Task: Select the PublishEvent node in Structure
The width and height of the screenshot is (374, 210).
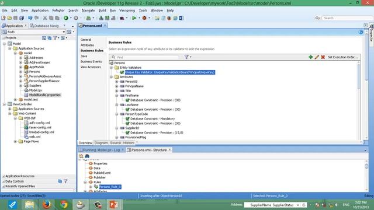Action: [102, 173]
